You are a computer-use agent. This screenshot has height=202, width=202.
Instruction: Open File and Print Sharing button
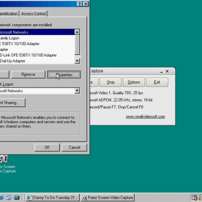pyautogui.click(x=13, y=103)
